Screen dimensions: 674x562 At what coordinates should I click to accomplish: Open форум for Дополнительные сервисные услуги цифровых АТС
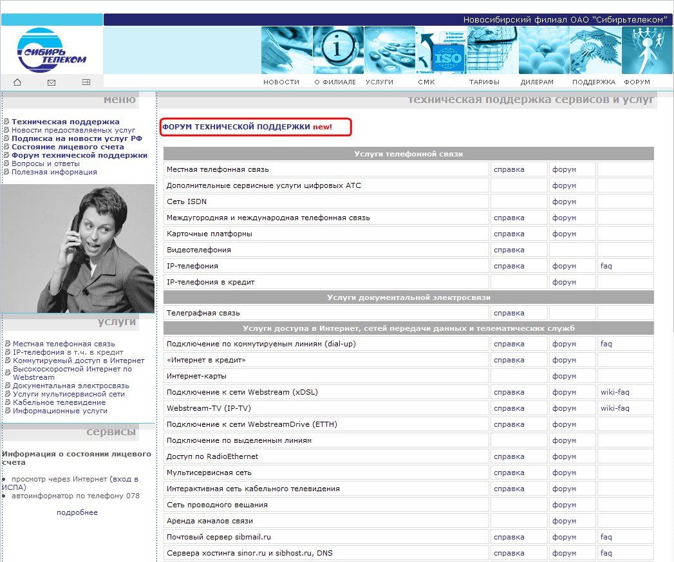[x=564, y=186]
